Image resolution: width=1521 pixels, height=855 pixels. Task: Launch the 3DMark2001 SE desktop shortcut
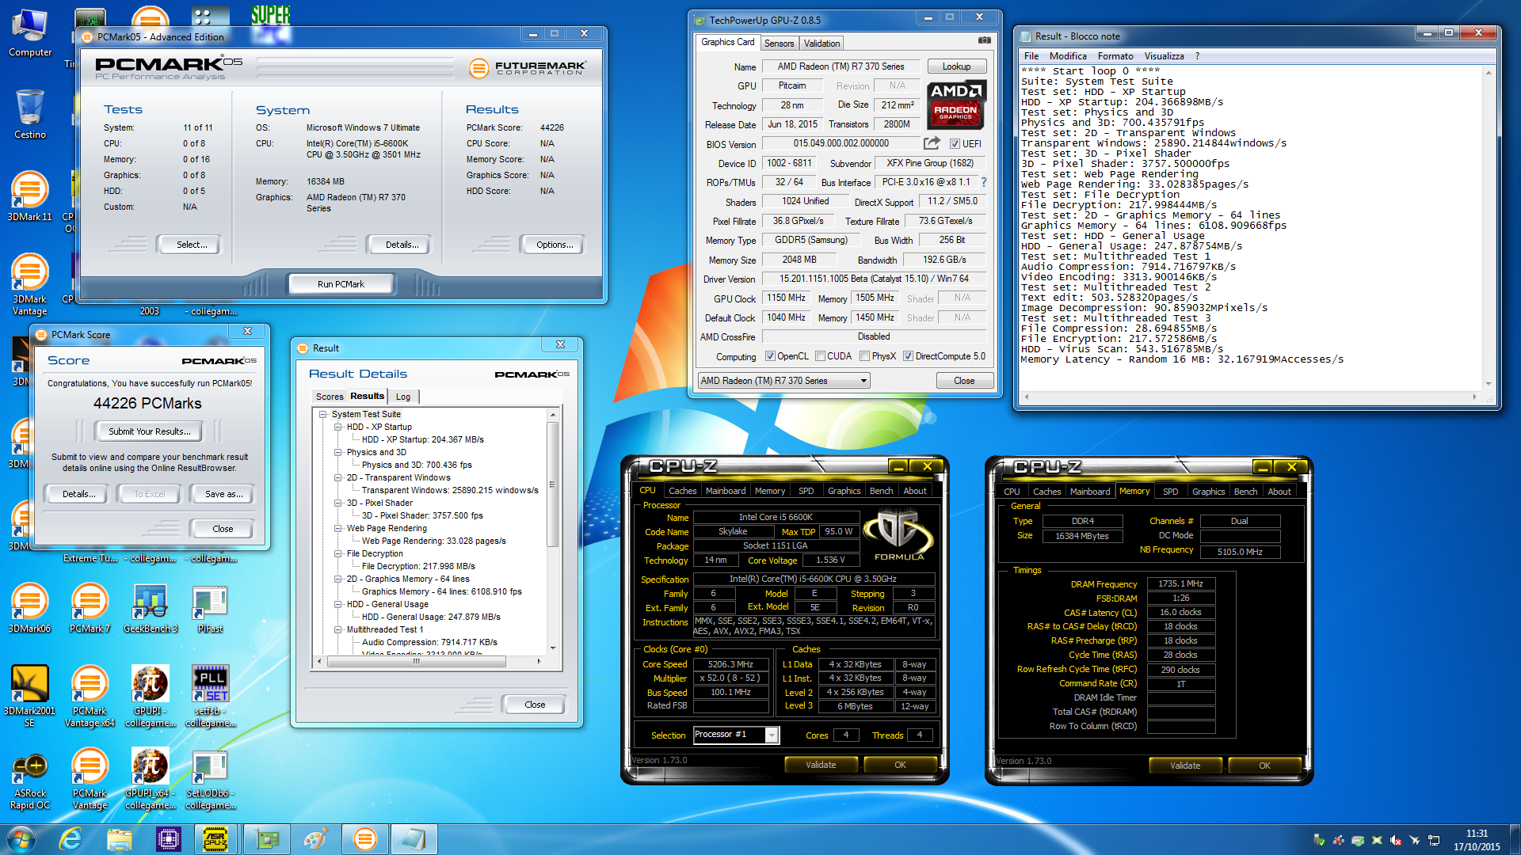29,695
